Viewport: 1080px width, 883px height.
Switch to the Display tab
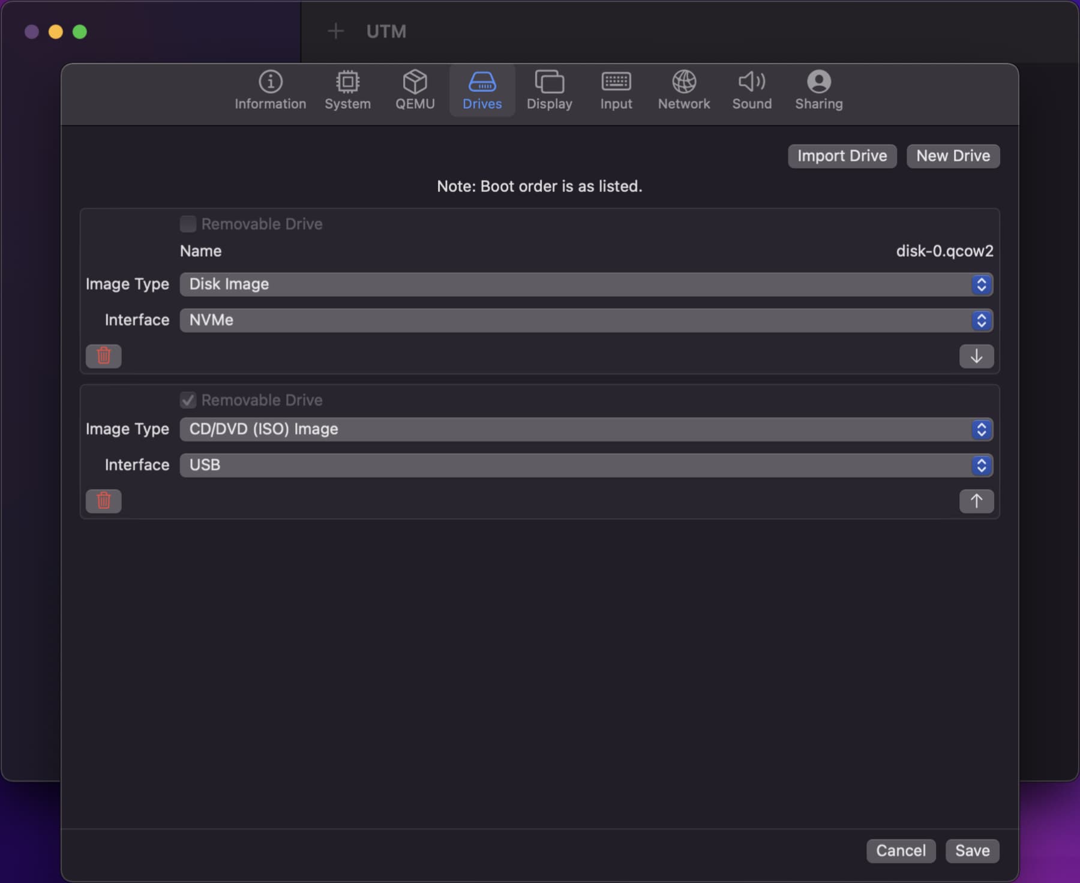pyautogui.click(x=549, y=91)
